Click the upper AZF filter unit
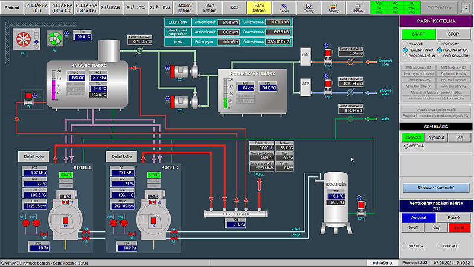474x267 pixels. [x=306, y=56]
